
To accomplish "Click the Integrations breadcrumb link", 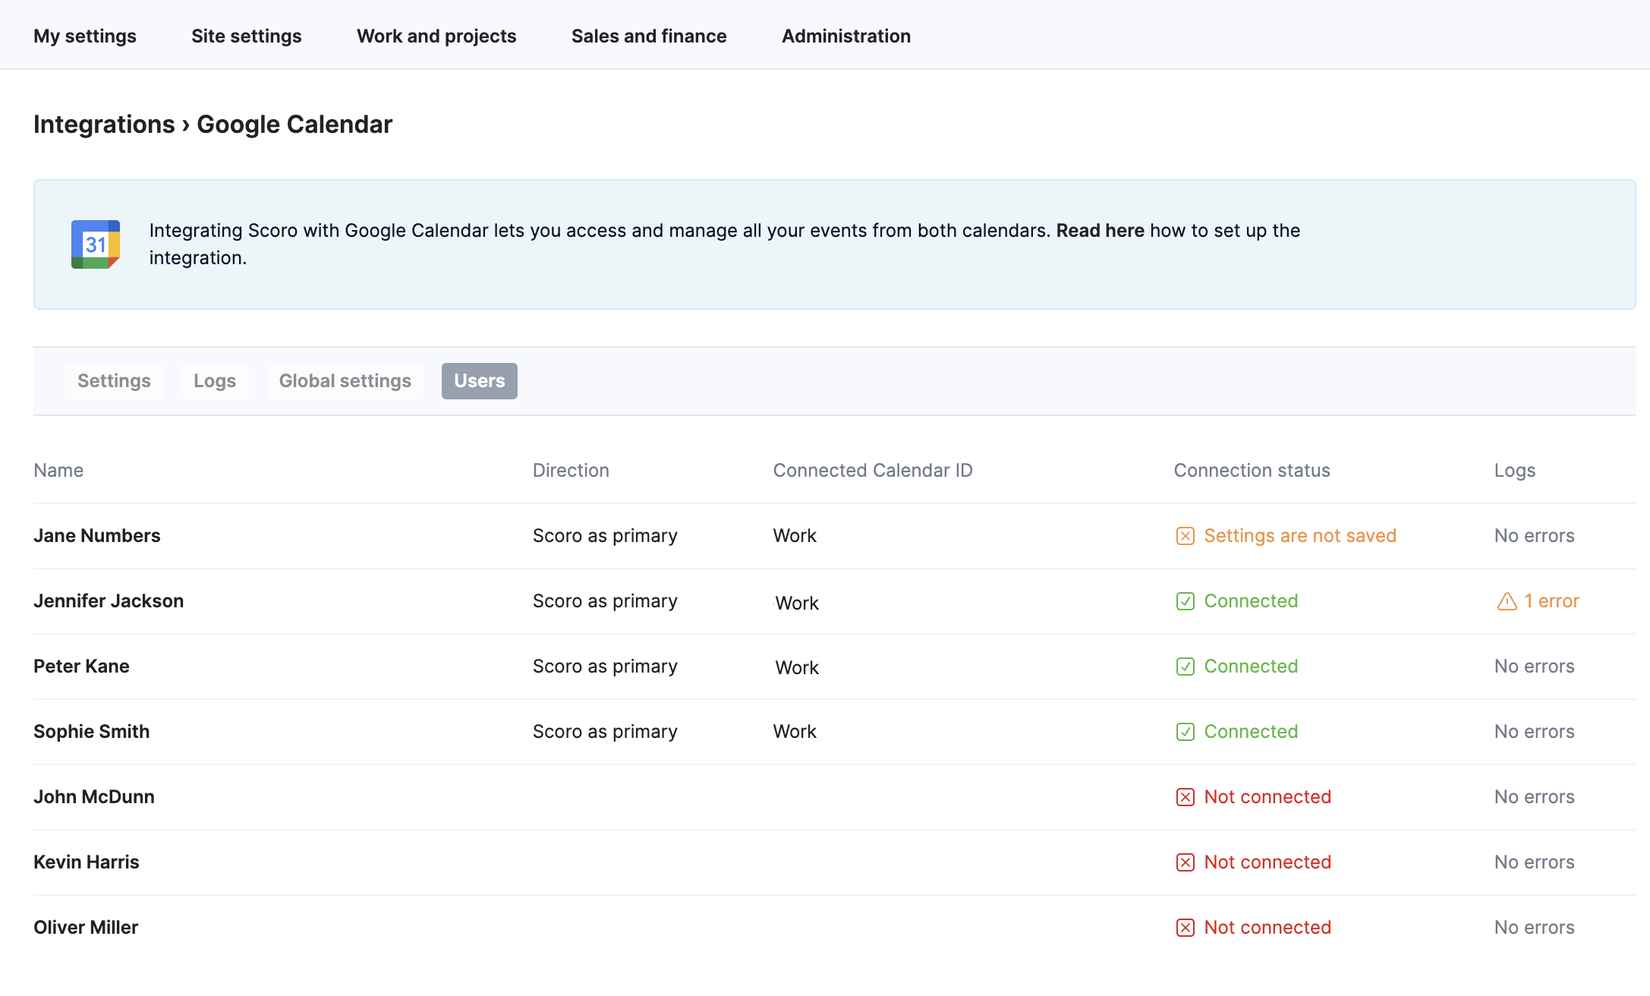I will [104, 124].
